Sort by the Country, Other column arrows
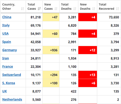Screen dimensions: 121x104 tap(22, 9)
